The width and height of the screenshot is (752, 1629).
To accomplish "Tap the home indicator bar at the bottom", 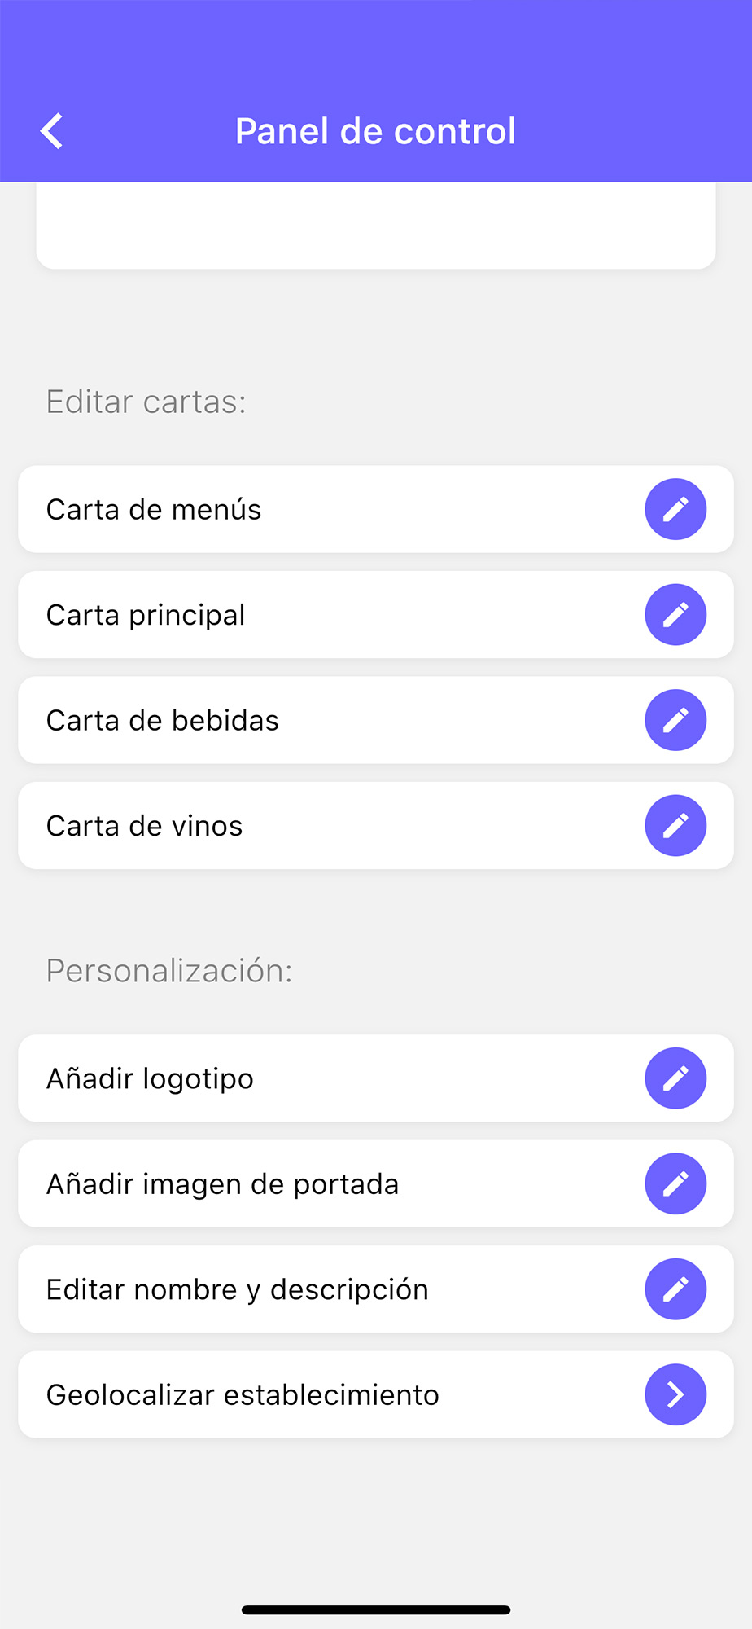I will [x=376, y=1609].
